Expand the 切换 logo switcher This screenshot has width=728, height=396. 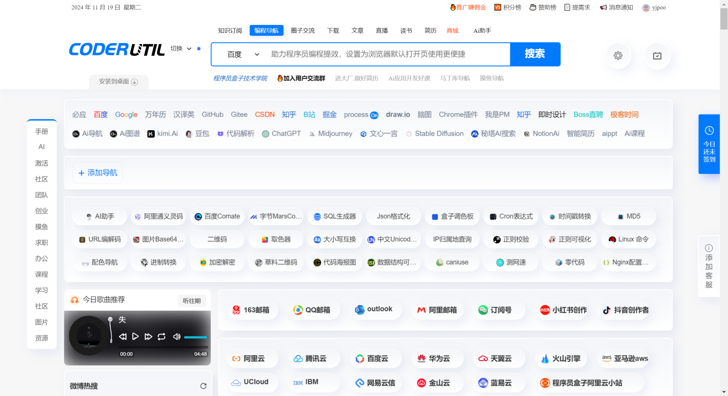(180, 49)
